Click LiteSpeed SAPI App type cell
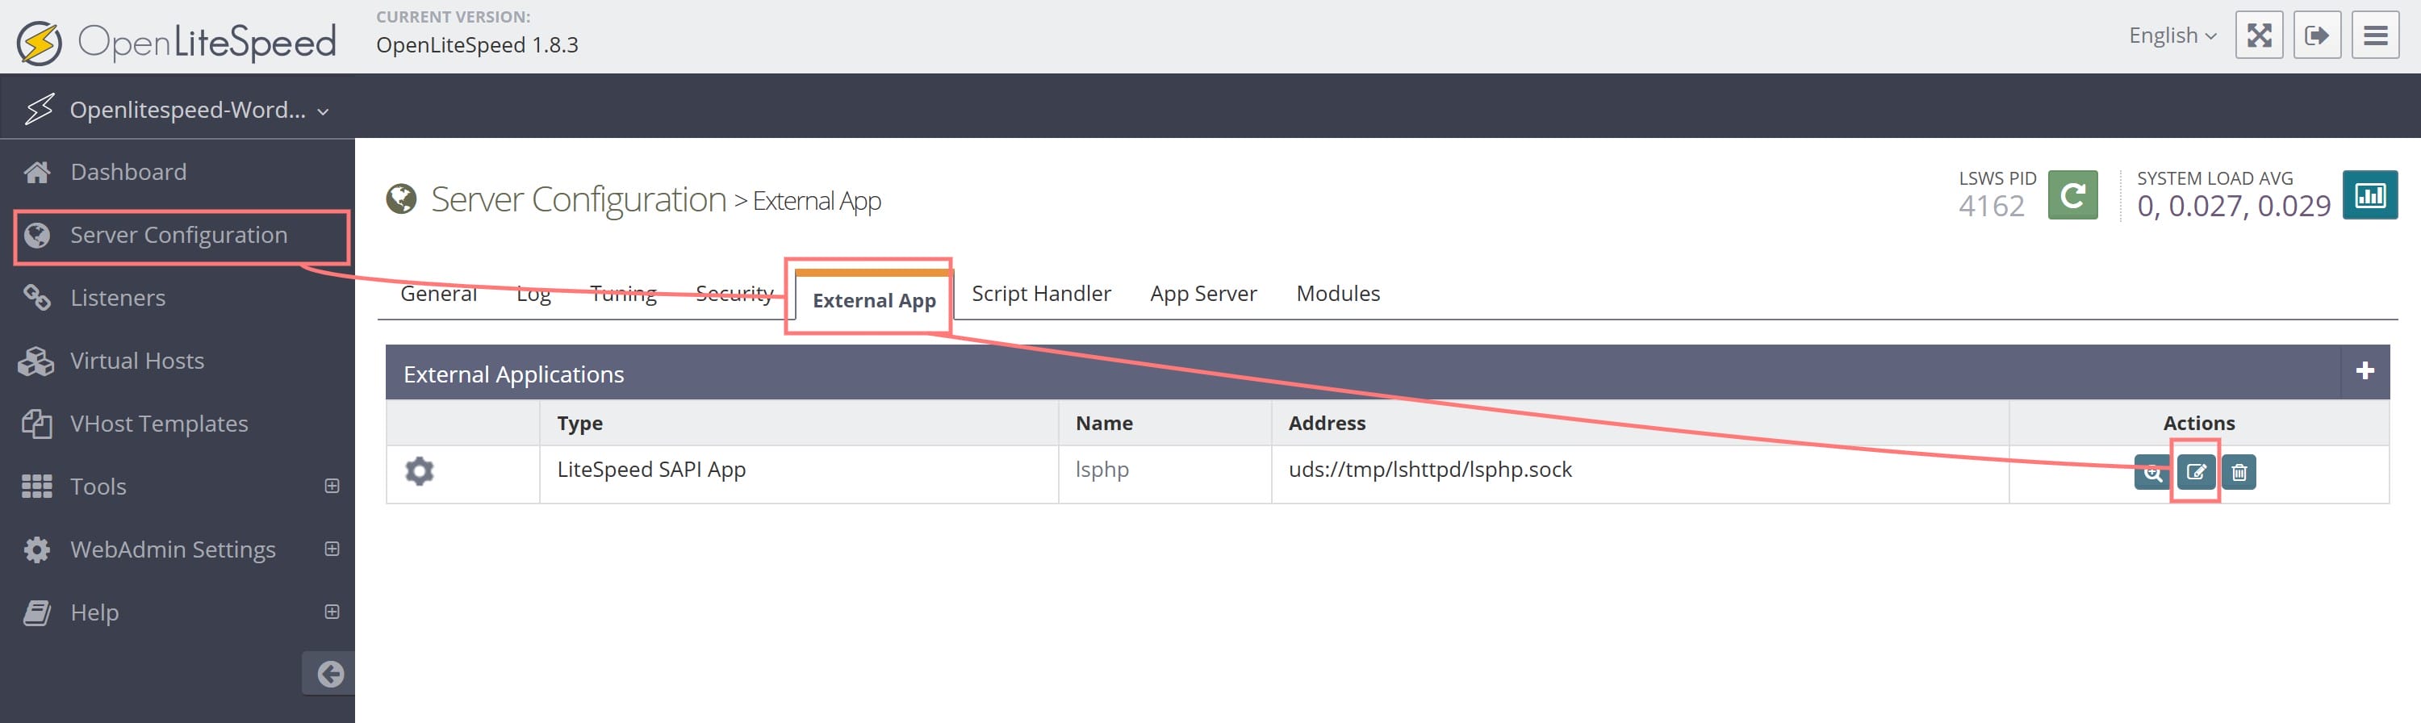The height and width of the screenshot is (723, 2421). pyautogui.click(x=799, y=474)
